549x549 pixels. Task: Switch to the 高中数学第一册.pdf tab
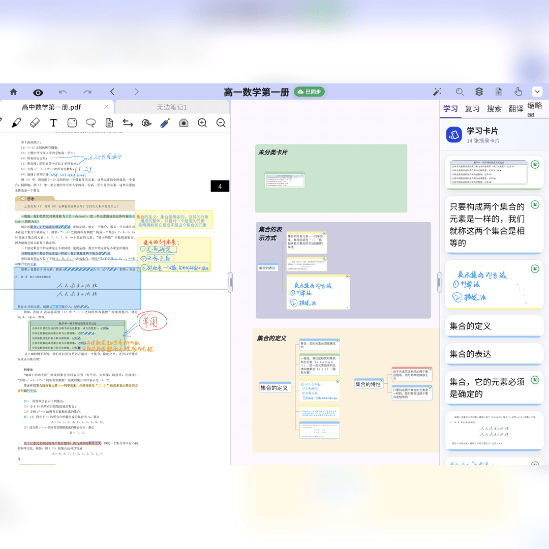tap(51, 107)
